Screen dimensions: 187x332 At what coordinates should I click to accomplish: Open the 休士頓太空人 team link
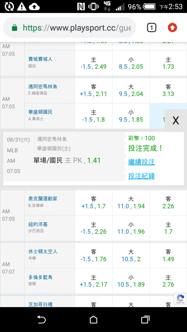coord(43,252)
